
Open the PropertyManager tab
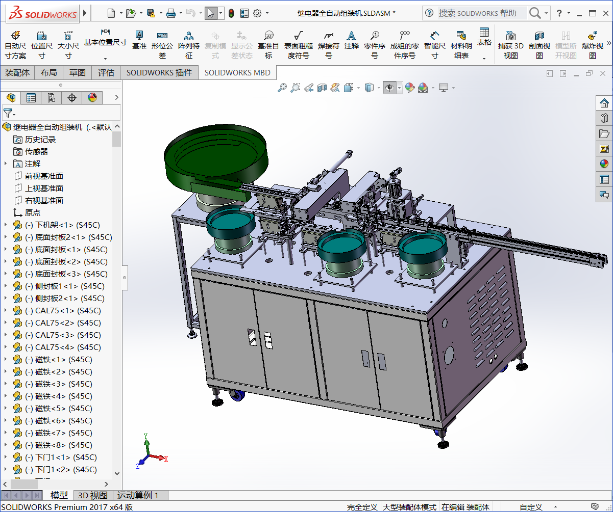(31, 97)
